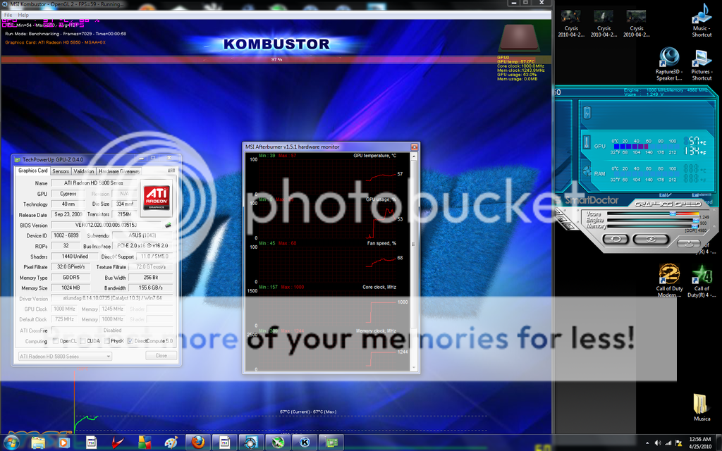Switch to the Sensors tab in GPU-Z

coord(61,171)
